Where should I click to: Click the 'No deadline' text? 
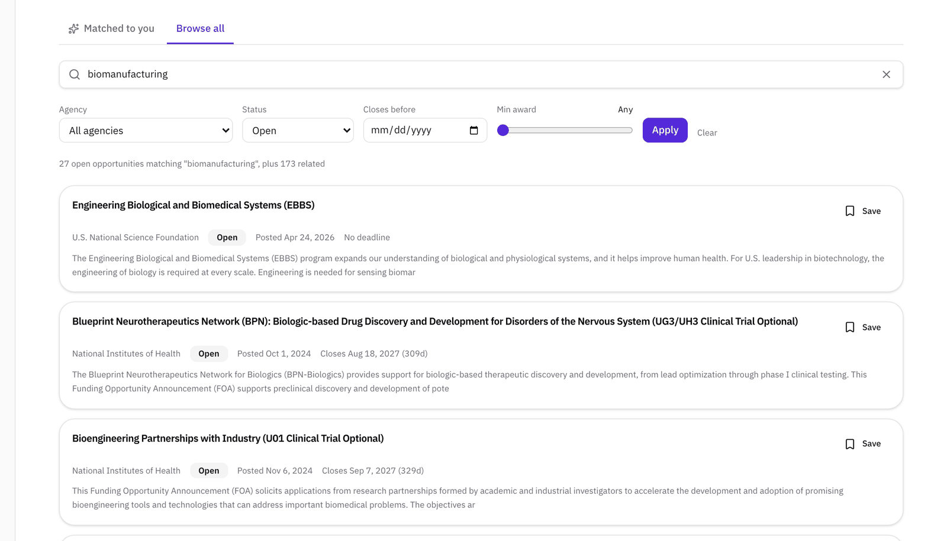(x=367, y=238)
